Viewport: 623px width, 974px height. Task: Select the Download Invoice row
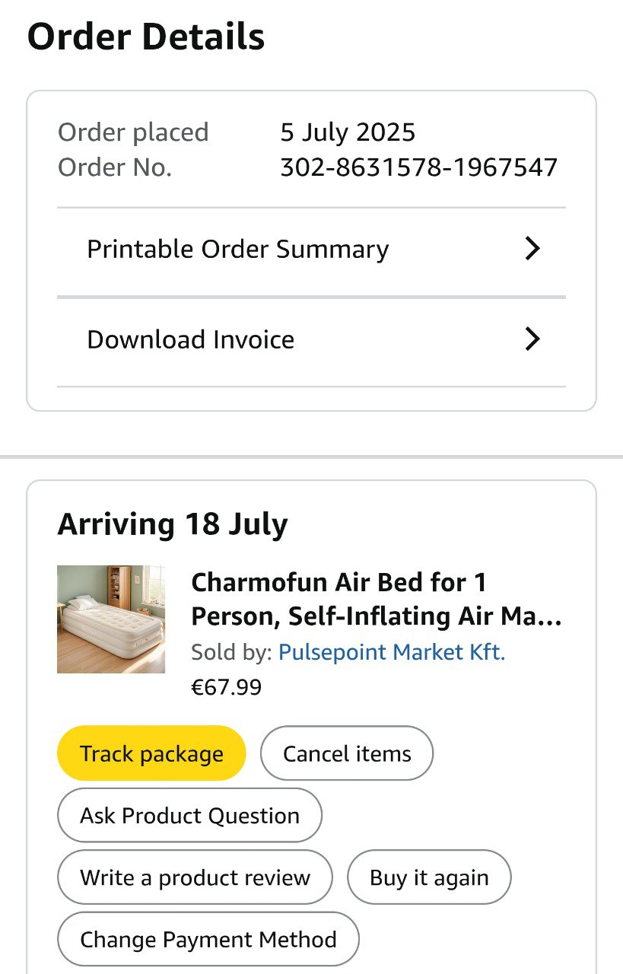[190, 339]
